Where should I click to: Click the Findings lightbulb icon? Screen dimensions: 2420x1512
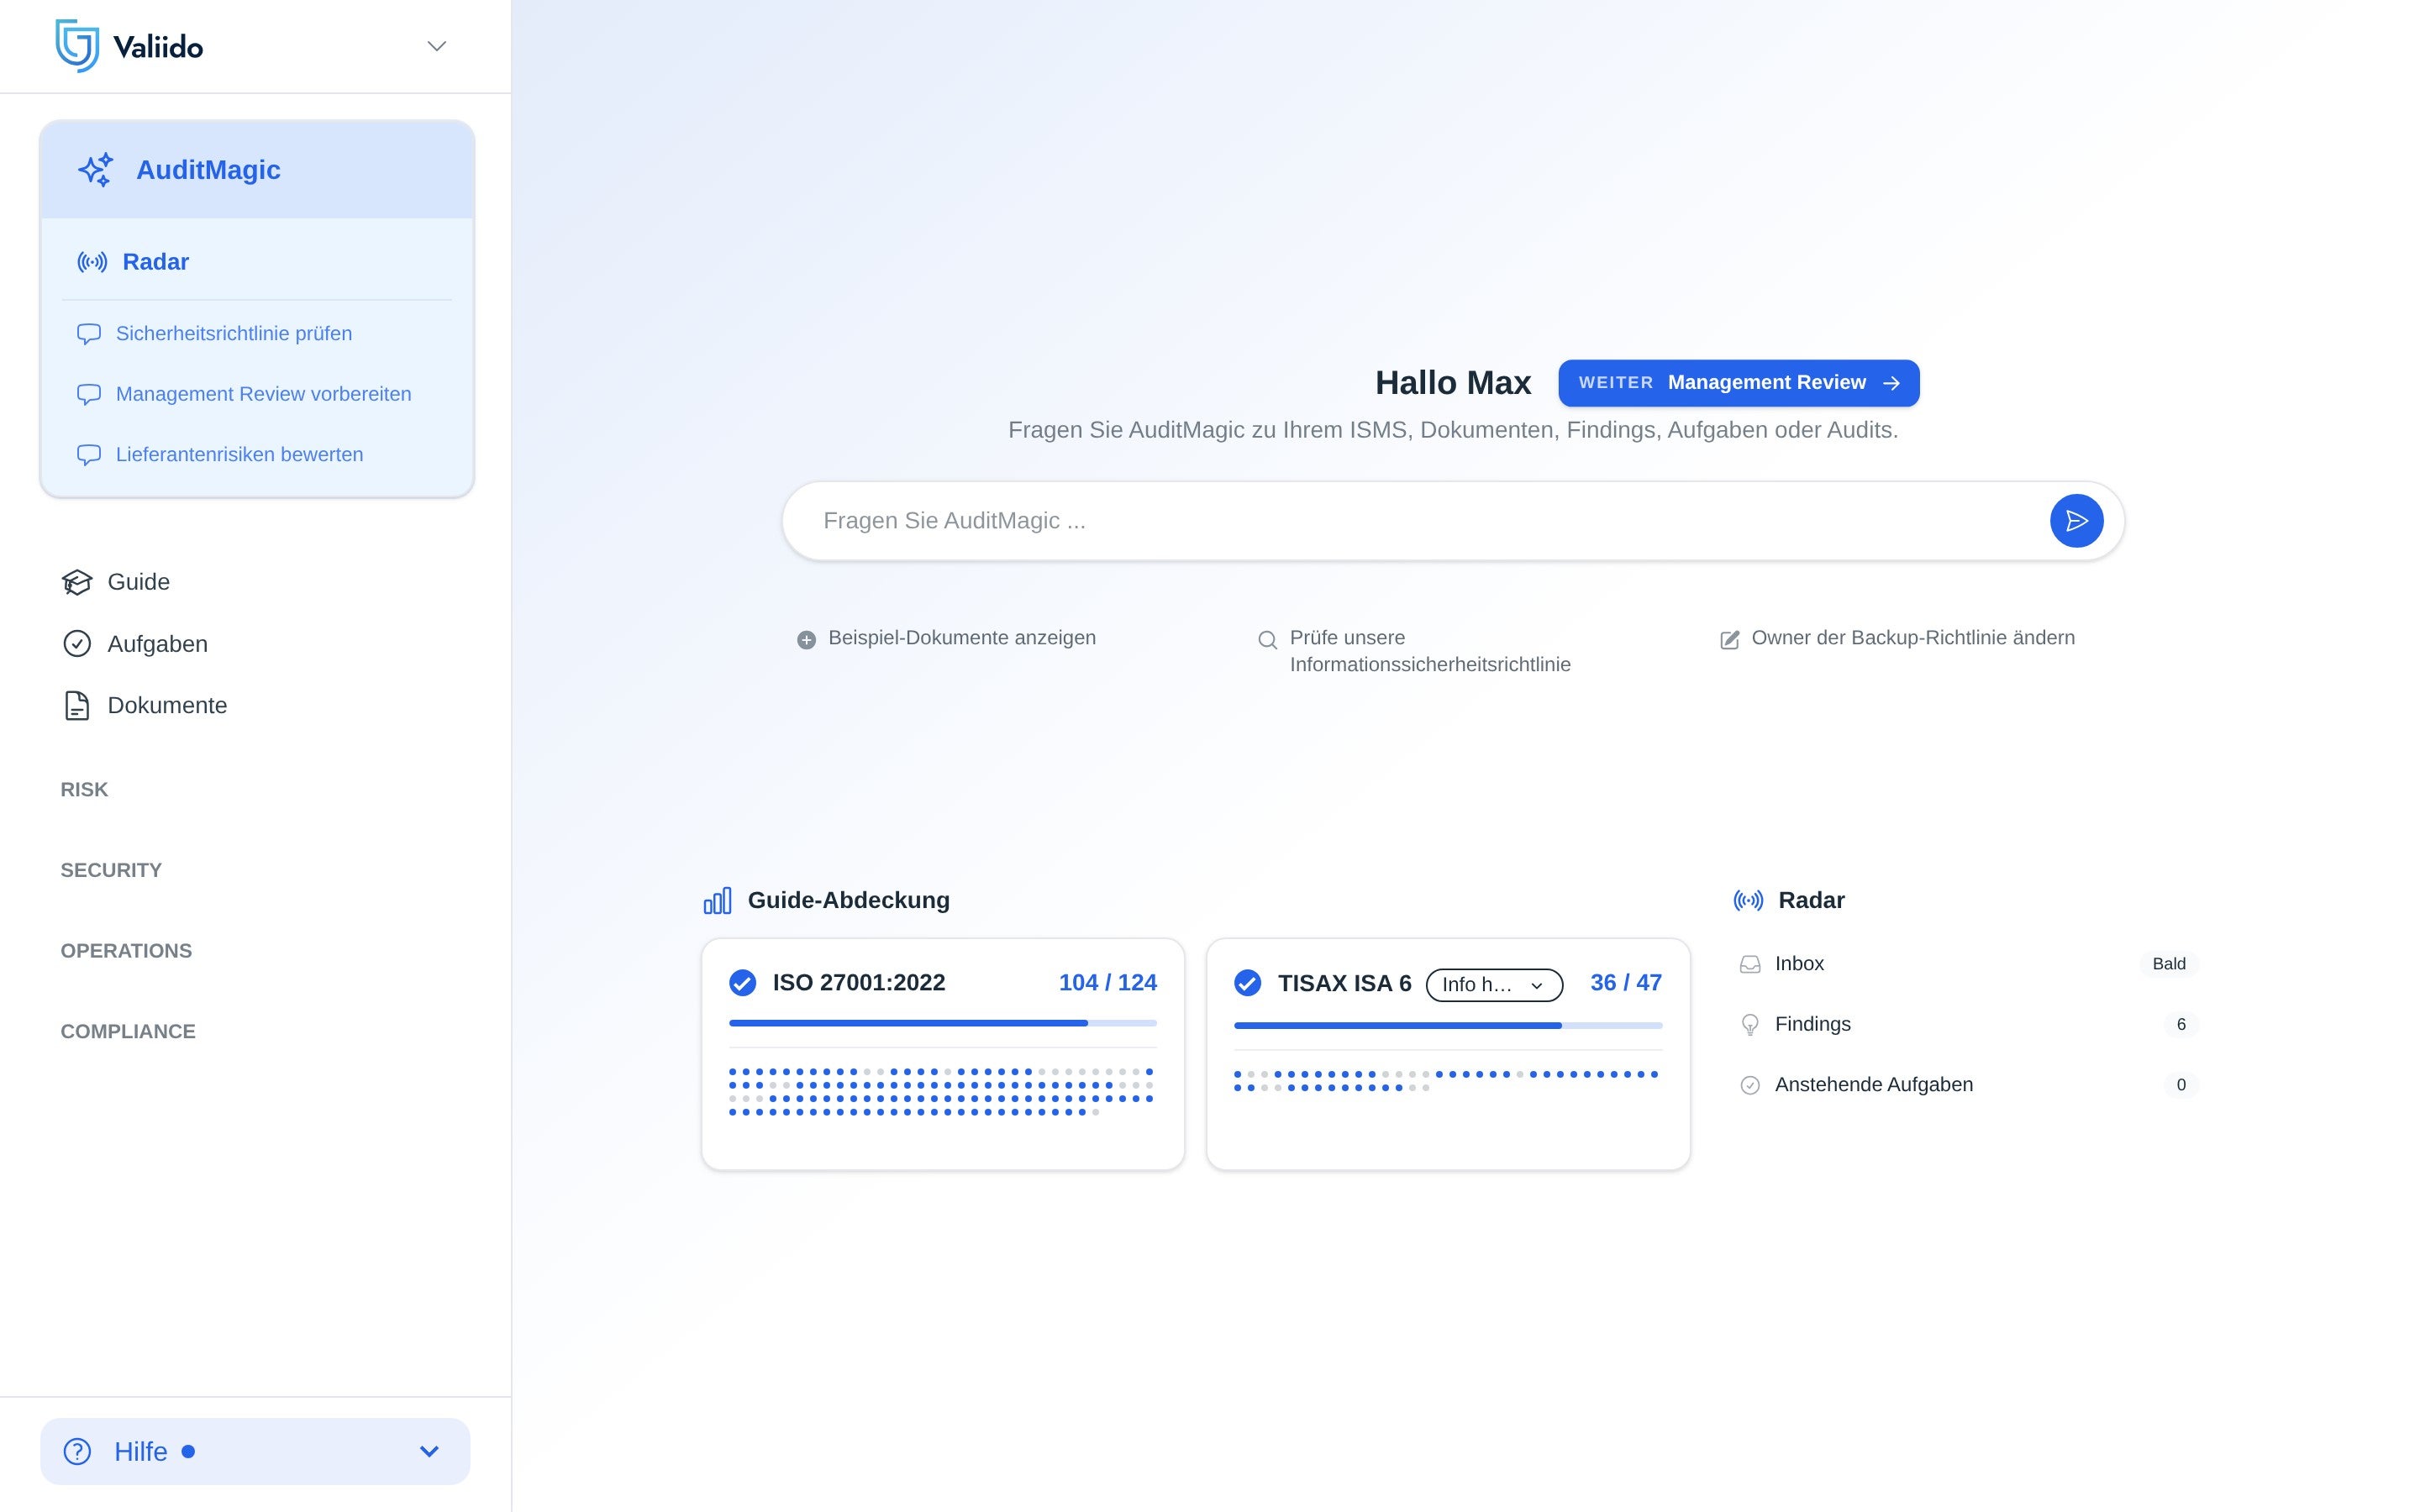(1750, 1025)
